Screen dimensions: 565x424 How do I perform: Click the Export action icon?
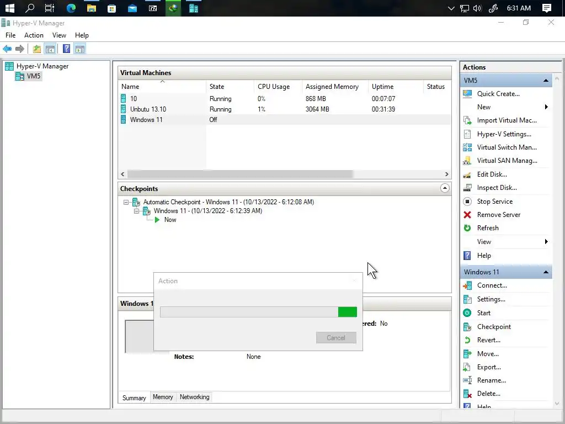click(x=467, y=367)
